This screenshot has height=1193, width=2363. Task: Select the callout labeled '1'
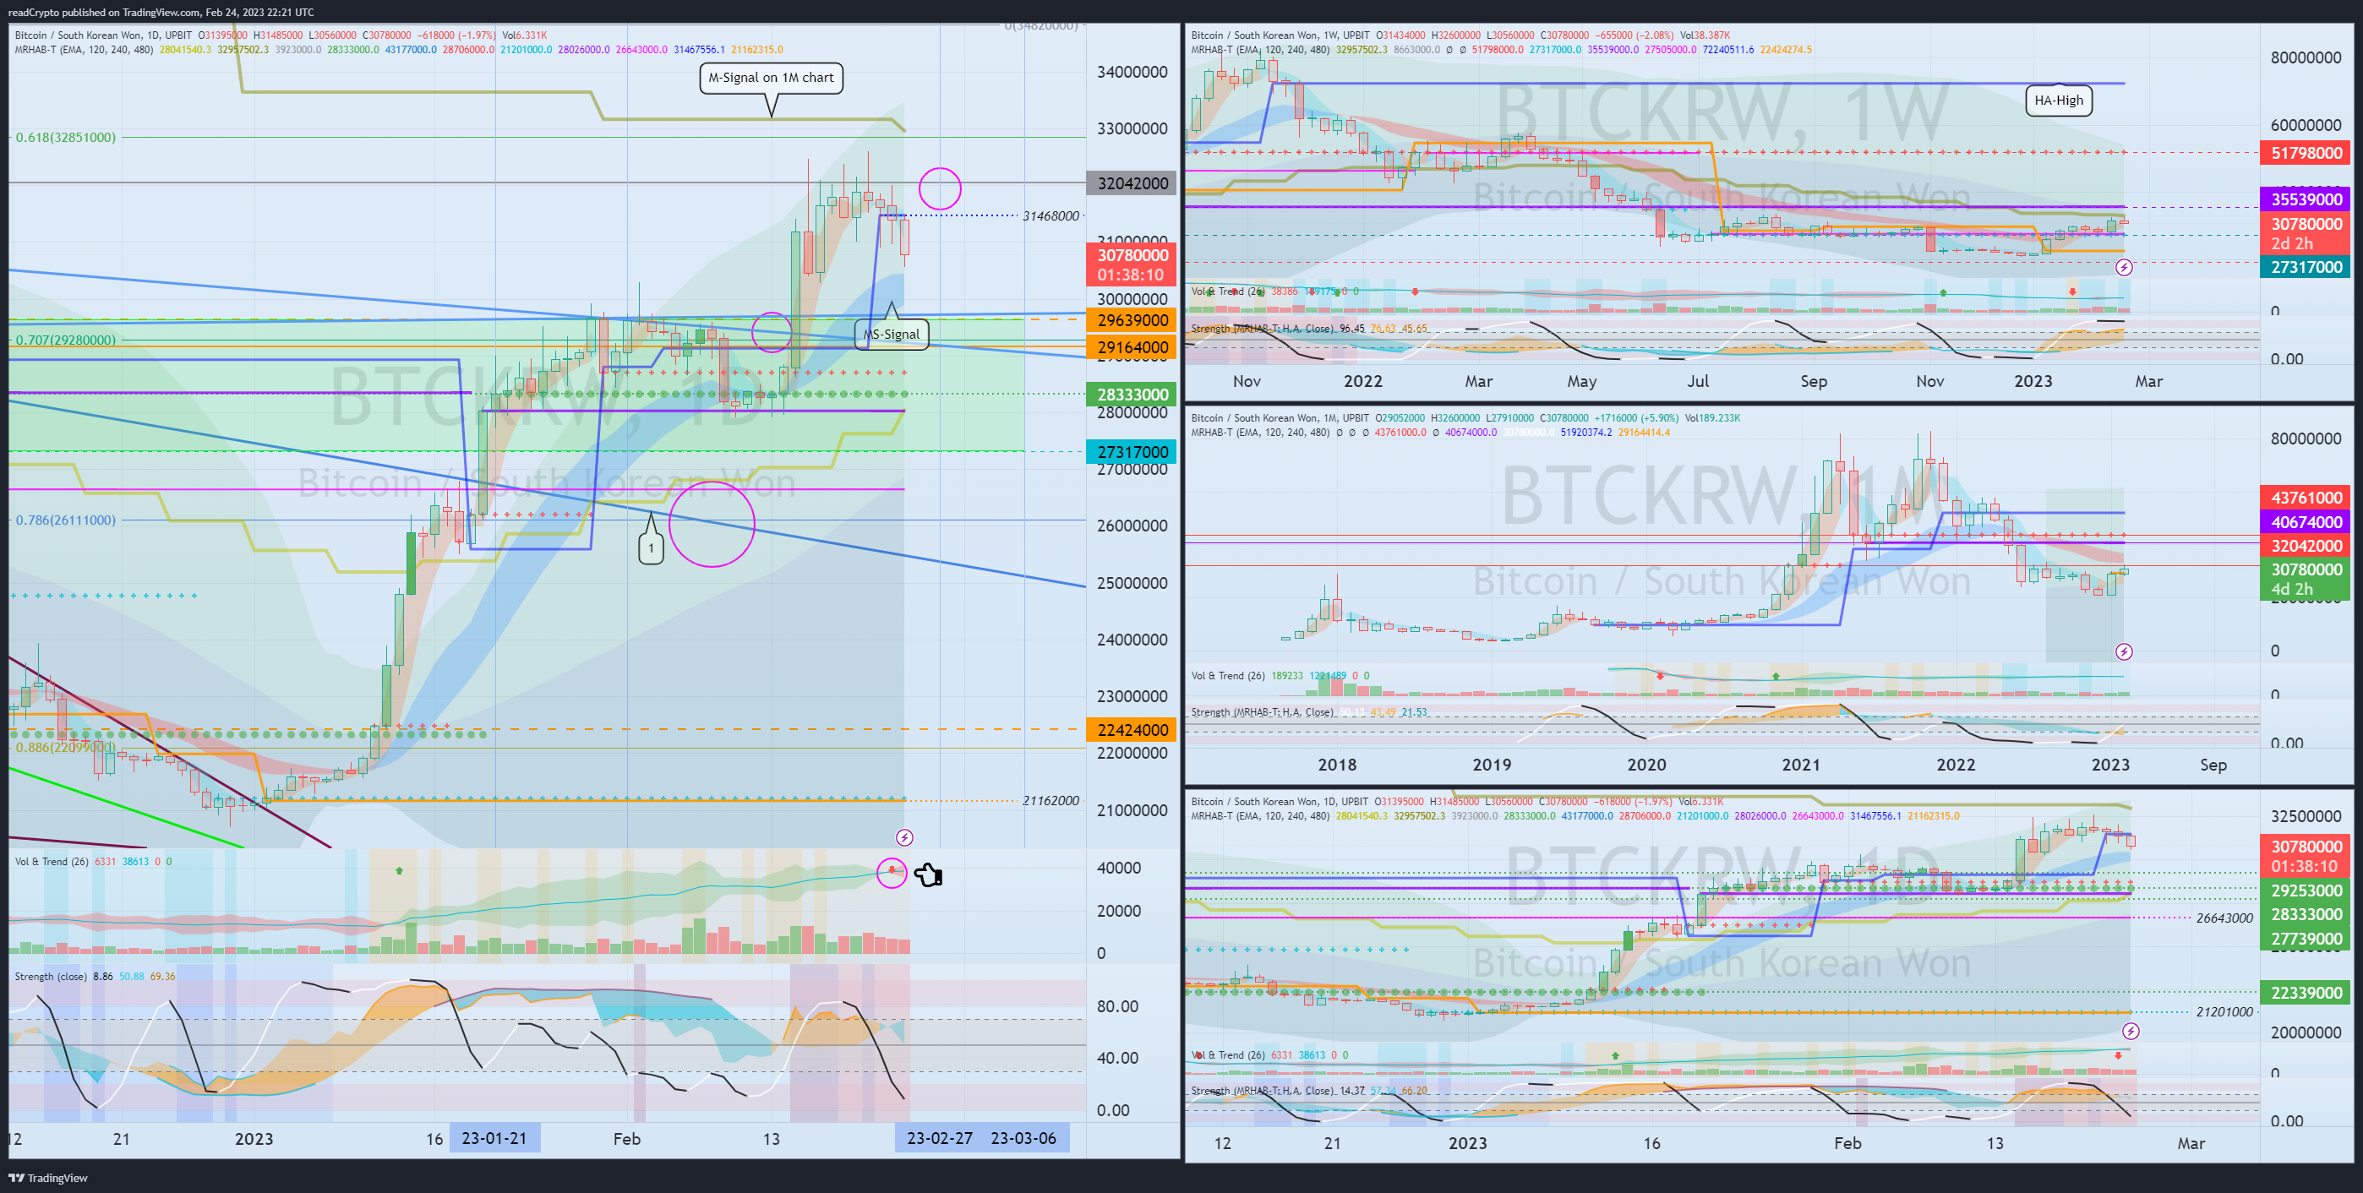tap(652, 548)
